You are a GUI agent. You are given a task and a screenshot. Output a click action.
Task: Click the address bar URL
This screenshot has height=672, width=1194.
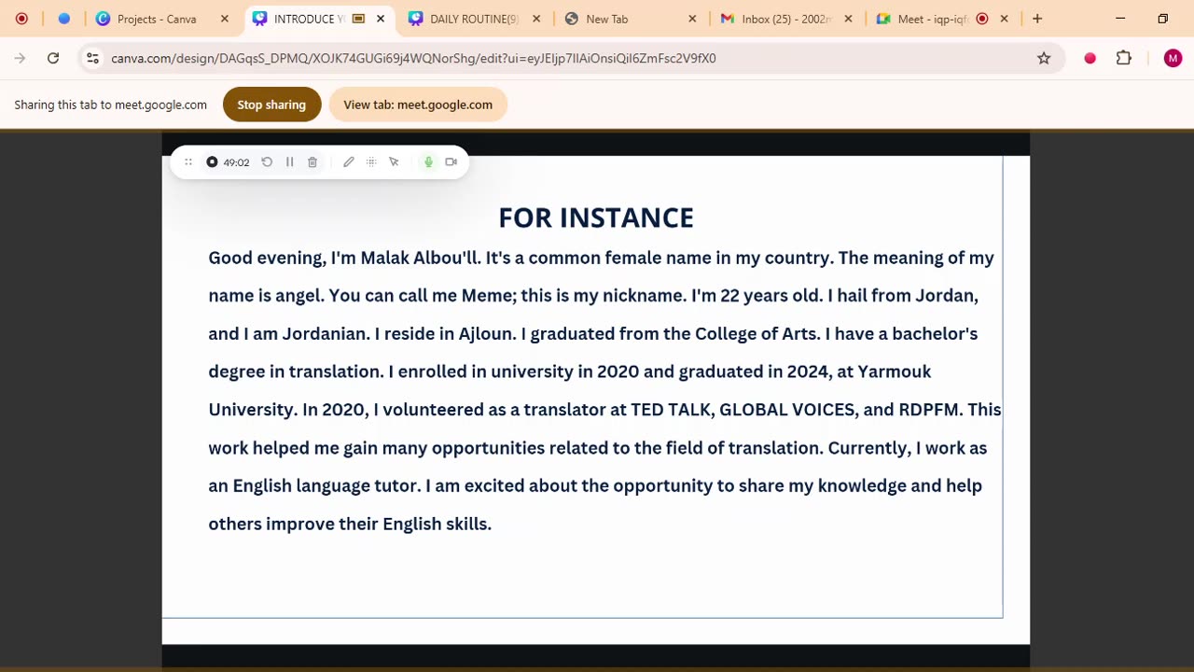[x=413, y=58]
